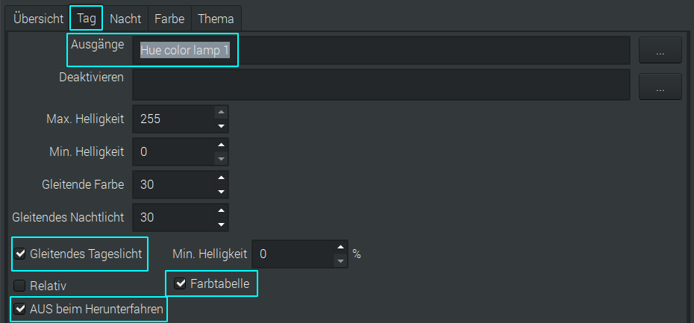
Task: Uncheck the Farbtabelle checkbox
Action: [180, 283]
